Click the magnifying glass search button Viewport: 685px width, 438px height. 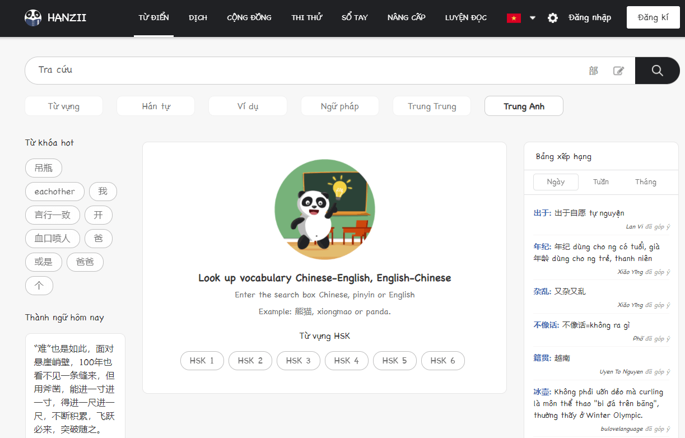point(657,71)
